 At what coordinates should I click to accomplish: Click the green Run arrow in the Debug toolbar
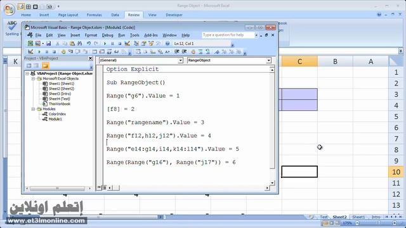[39, 52]
